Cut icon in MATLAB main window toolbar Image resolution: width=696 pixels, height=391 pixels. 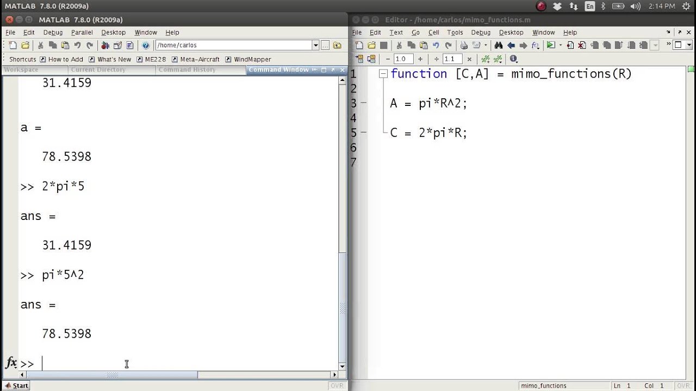40,45
